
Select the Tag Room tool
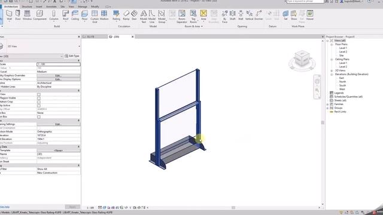(193, 17)
